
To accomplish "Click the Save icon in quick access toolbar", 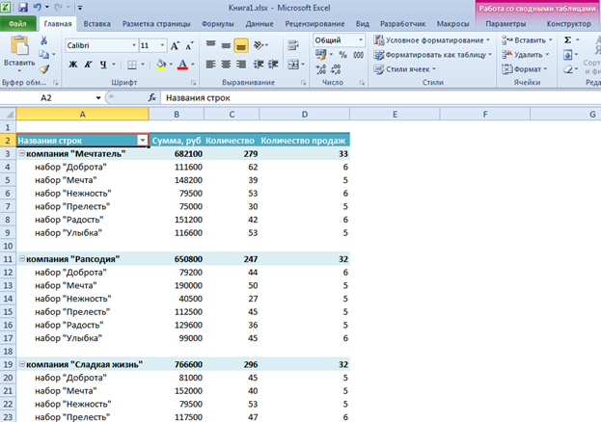I will click(21, 7).
